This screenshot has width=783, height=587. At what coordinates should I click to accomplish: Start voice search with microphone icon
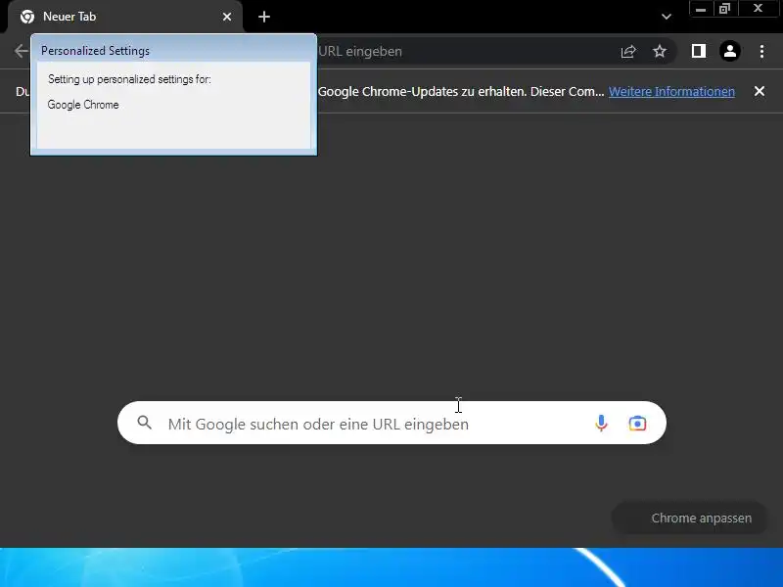click(x=601, y=424)
